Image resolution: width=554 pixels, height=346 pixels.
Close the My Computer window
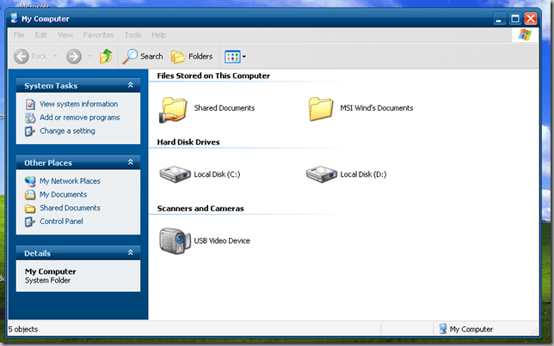pos(531,18)
